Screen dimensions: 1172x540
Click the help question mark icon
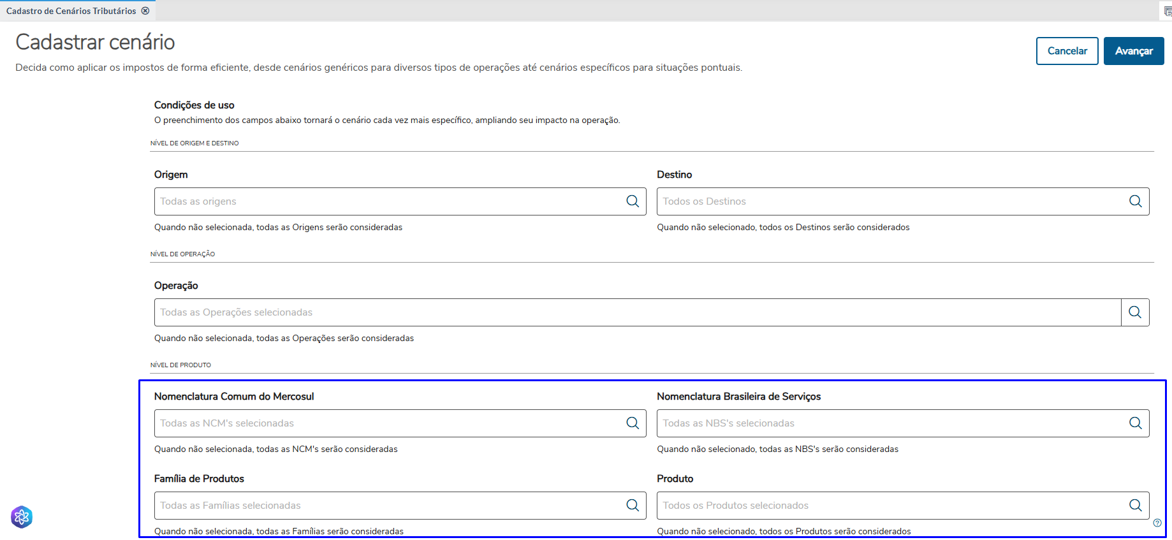[1157, 523]
